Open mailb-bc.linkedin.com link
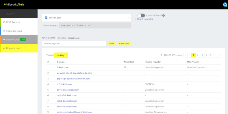 [67, 101]
